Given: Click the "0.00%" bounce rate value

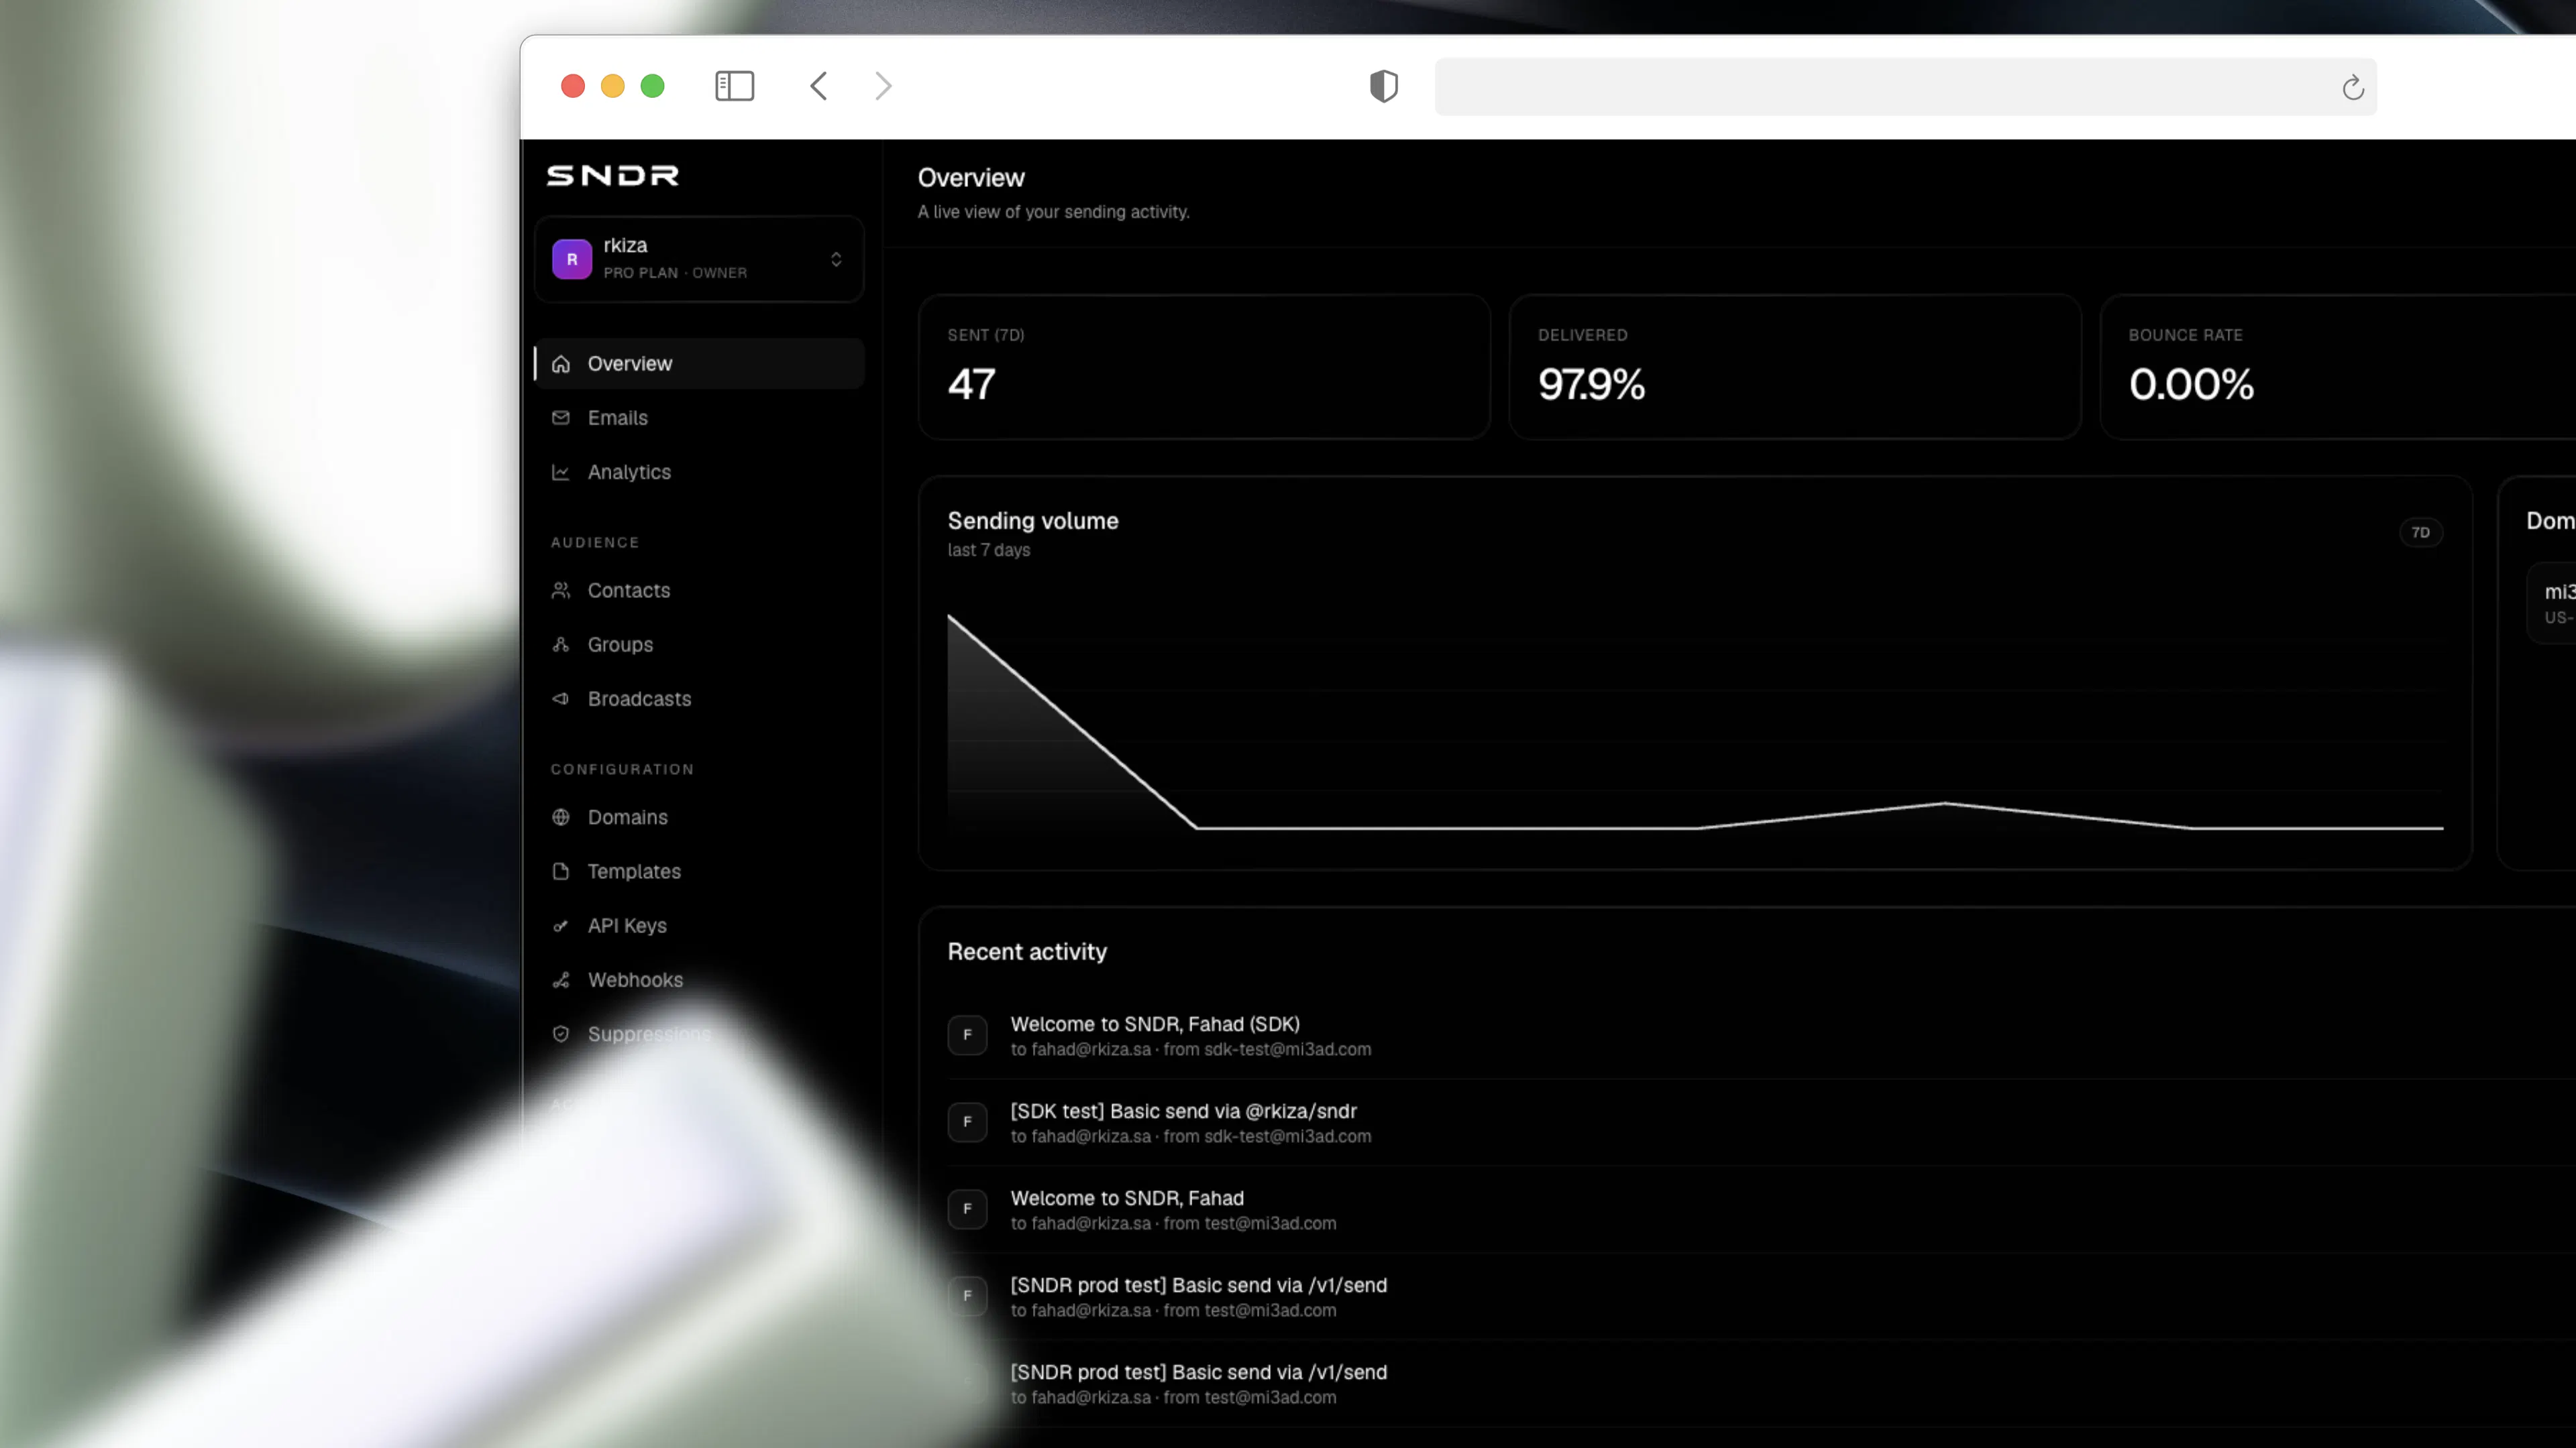Looking at the screenshot, I should [2191, 385].
